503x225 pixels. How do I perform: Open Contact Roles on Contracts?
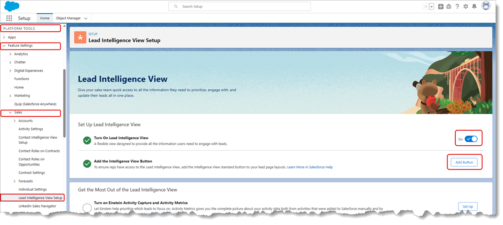pos(39,151)
